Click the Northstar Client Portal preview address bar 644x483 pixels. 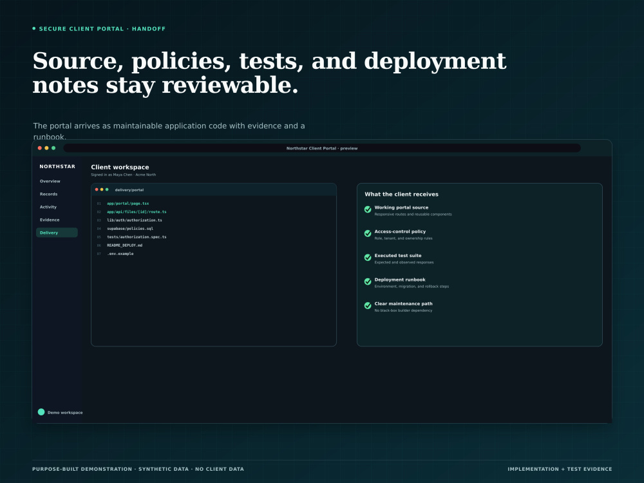click(x=322, y=148)
